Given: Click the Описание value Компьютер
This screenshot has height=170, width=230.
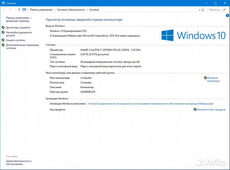Looking at the screenshot, I should [x=87, y=87].
